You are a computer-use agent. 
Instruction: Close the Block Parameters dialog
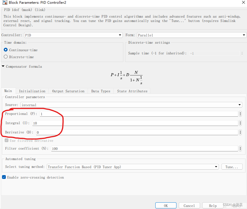coord(244,2)
